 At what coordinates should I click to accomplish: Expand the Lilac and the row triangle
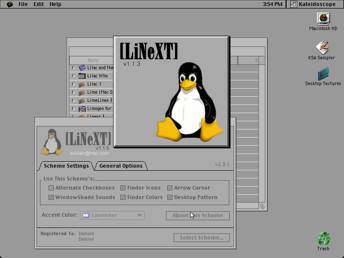pyautogui.click(x=74, y=68)
